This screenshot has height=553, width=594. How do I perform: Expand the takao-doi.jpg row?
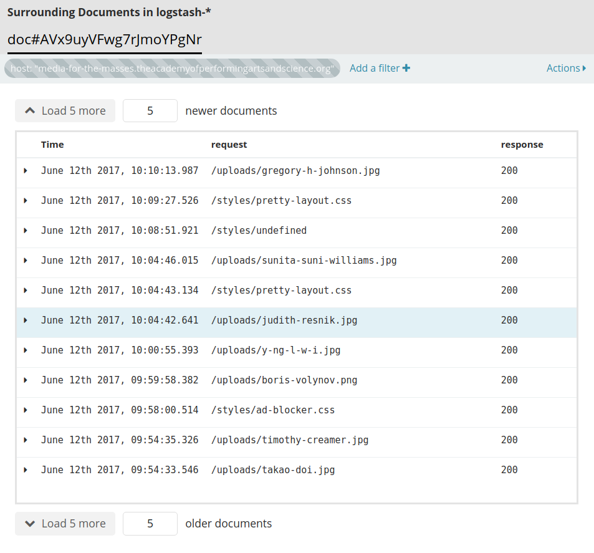tap(26, 470)
